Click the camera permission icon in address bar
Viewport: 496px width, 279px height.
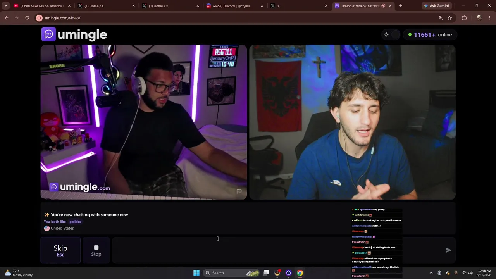39,18
